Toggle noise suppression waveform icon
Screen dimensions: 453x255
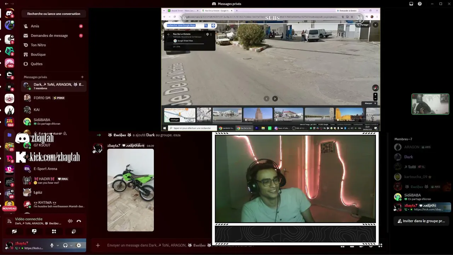click(70, 221)
